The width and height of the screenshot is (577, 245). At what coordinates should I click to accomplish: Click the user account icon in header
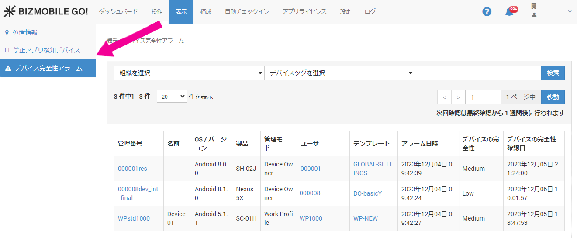[x=534, y=11]
